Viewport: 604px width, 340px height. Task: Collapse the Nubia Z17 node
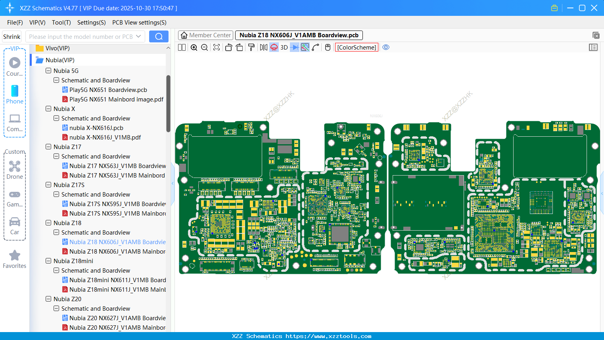48,147
